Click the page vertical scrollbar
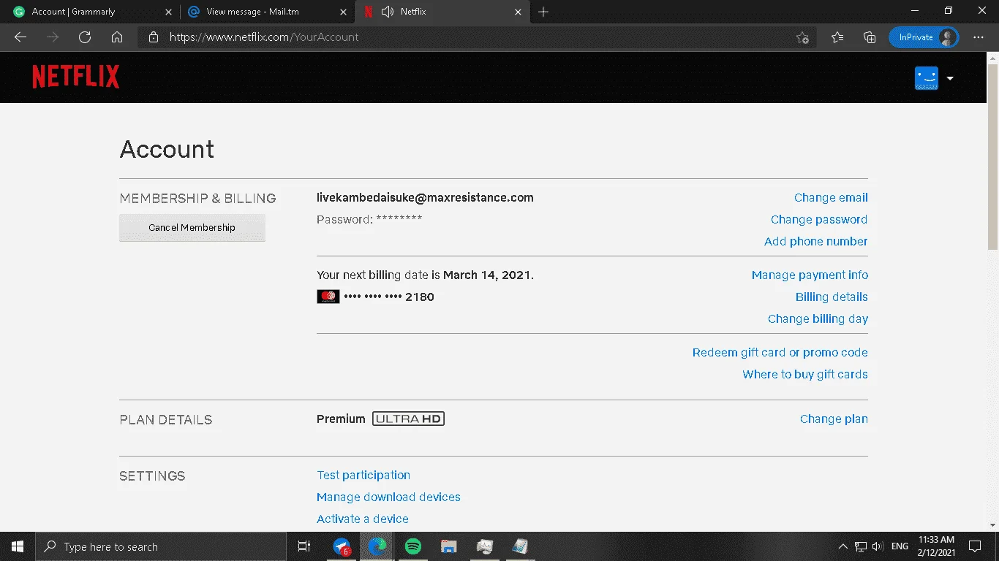 pos(992,157)
